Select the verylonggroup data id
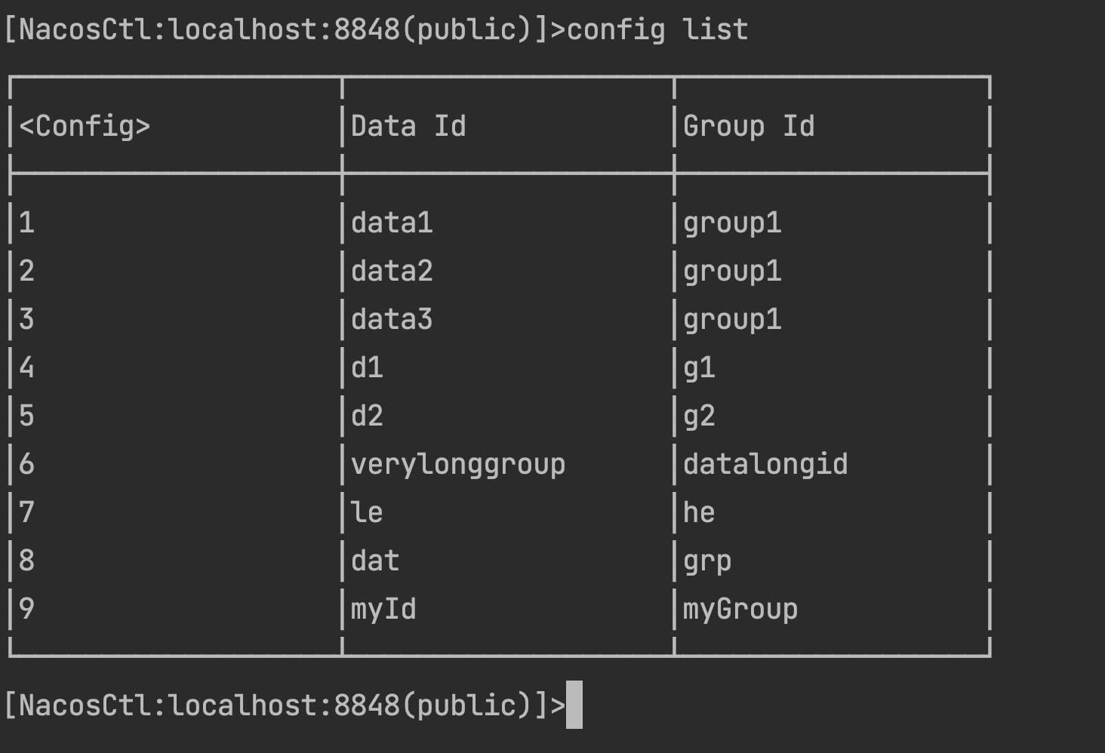This screenshot has width=1105, height=753. pos(458,464)
